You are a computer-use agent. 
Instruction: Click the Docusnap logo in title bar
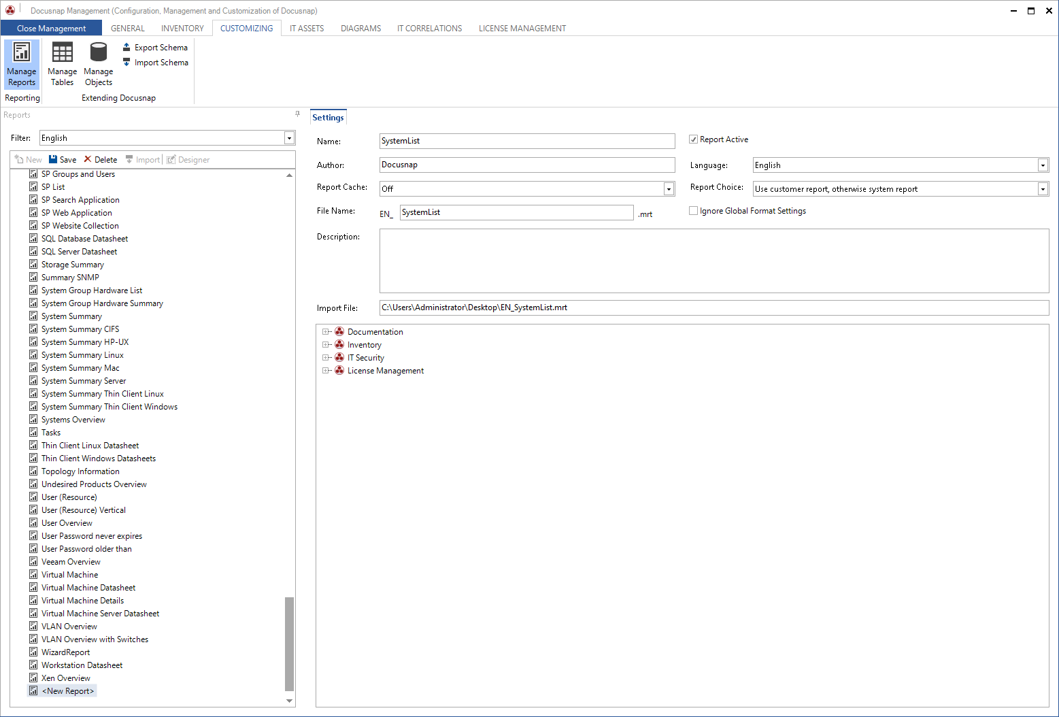[x=10, y=10]
